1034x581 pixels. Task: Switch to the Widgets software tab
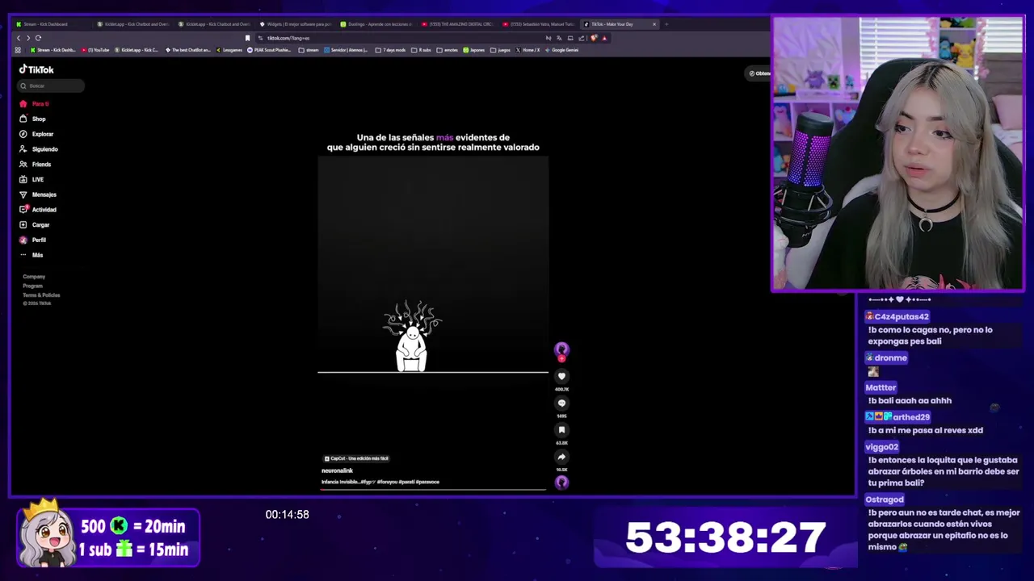[x=296, y=24]
